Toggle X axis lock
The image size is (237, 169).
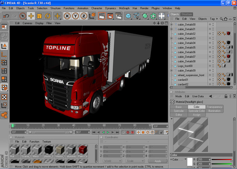click(67, 16)
